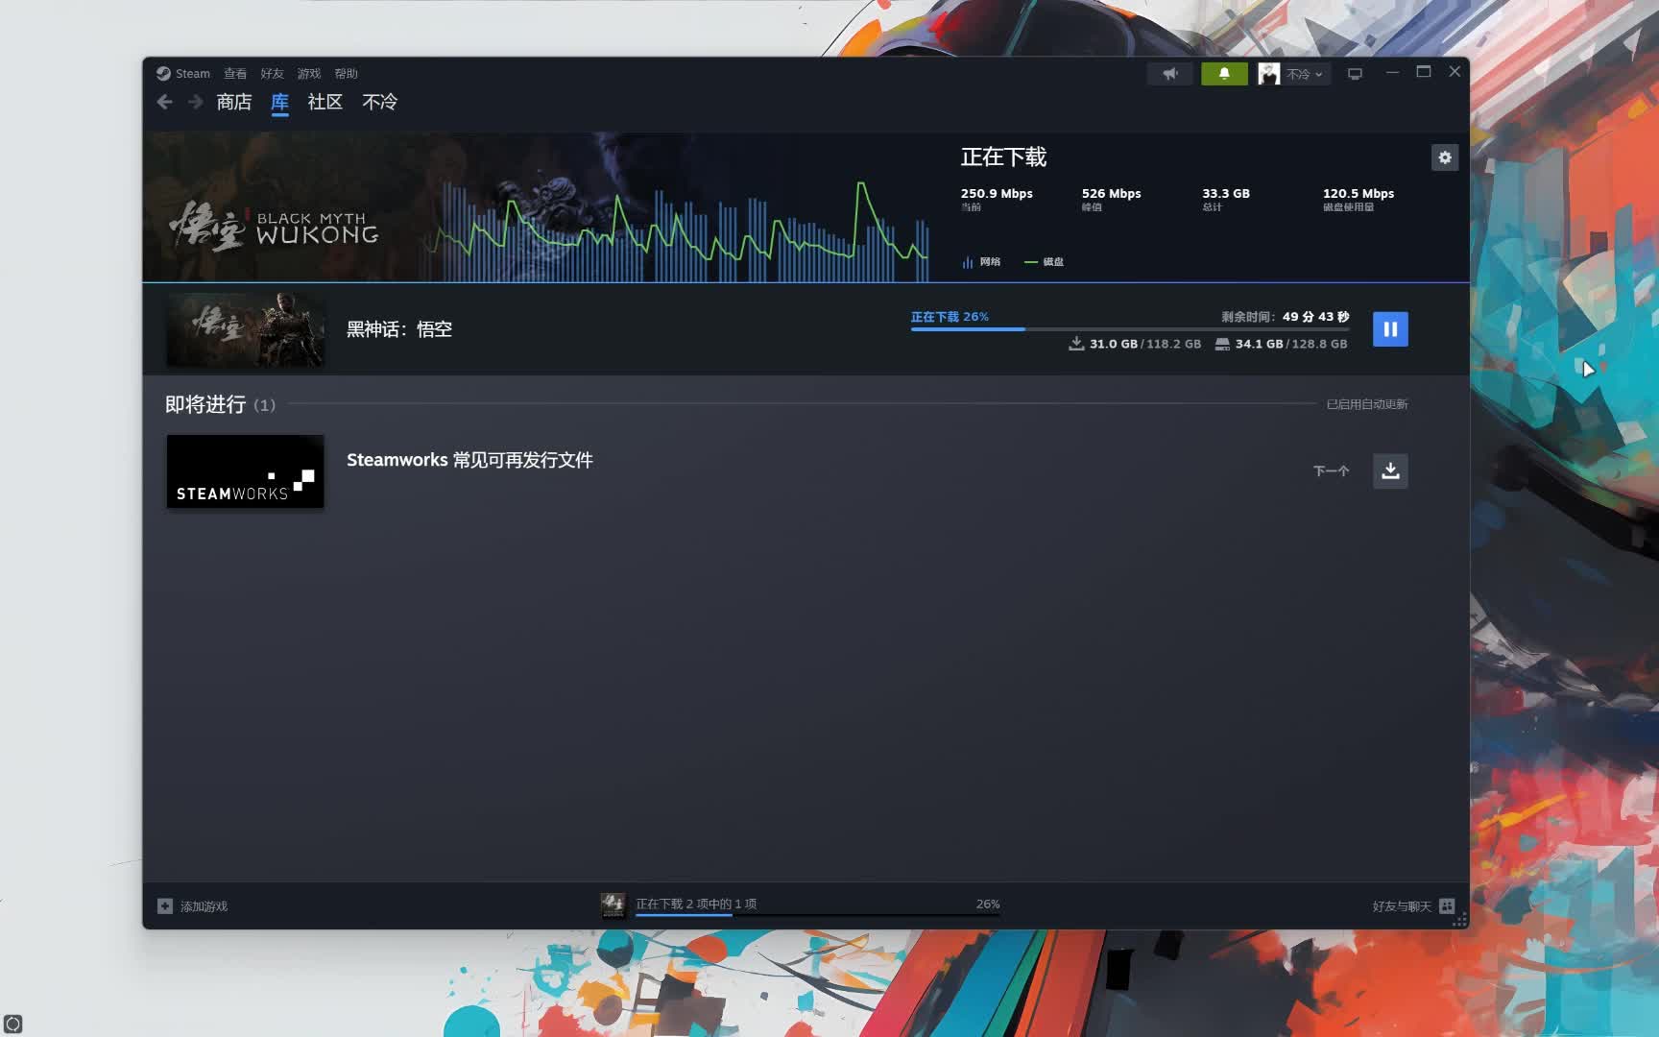Click the plus icon next to 添加游戏
This screenshot has height=1037, width=1659.
pyautogui.click(x=165, y=906)
